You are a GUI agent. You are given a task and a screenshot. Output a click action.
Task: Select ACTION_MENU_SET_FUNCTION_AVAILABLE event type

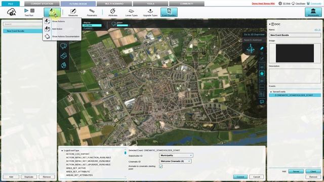88,158
